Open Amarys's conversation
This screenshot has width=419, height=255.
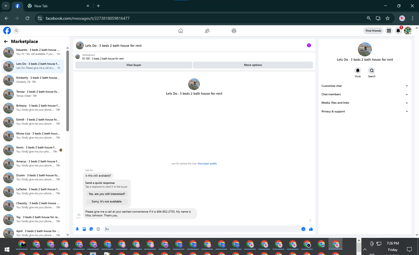tap(33, 164)
